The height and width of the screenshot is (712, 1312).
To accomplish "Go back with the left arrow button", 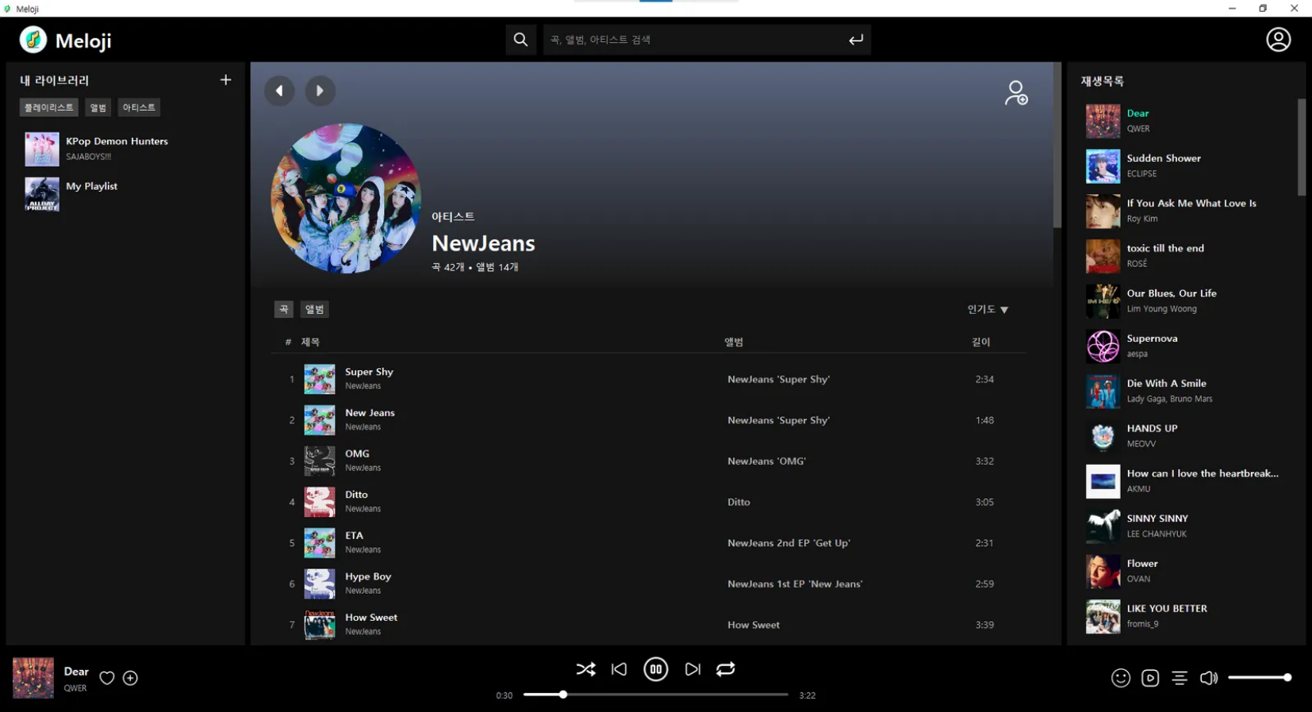I will click(279, 91).
